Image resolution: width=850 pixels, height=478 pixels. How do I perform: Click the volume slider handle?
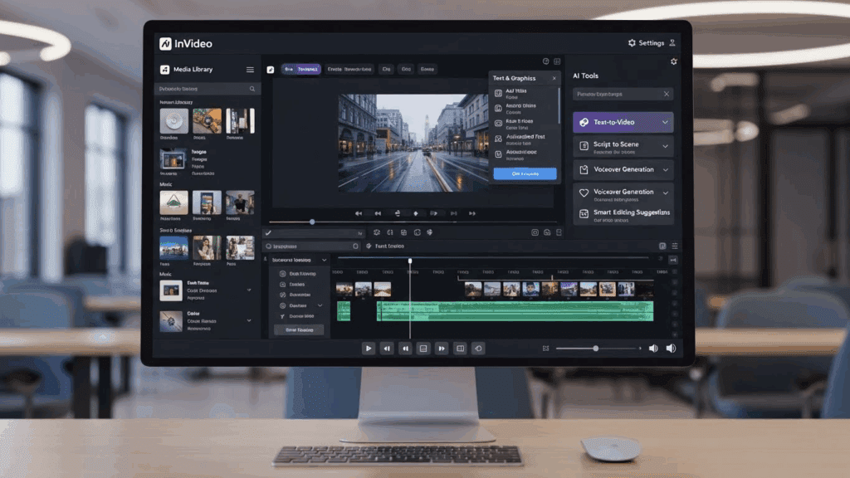pyautogui.click(x=595, y=349)
